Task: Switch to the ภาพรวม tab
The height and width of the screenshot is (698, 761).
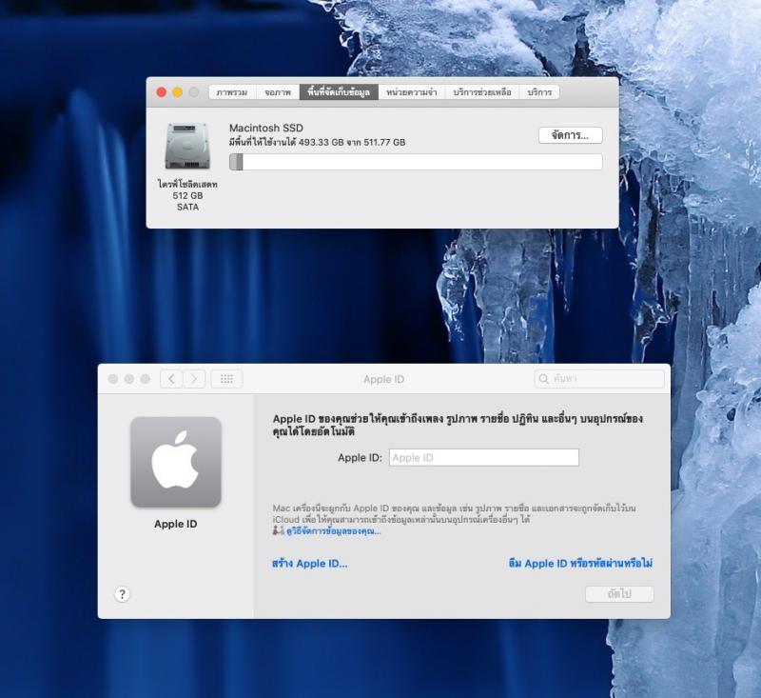Action: pyautogui.click(x=232, y=92)
